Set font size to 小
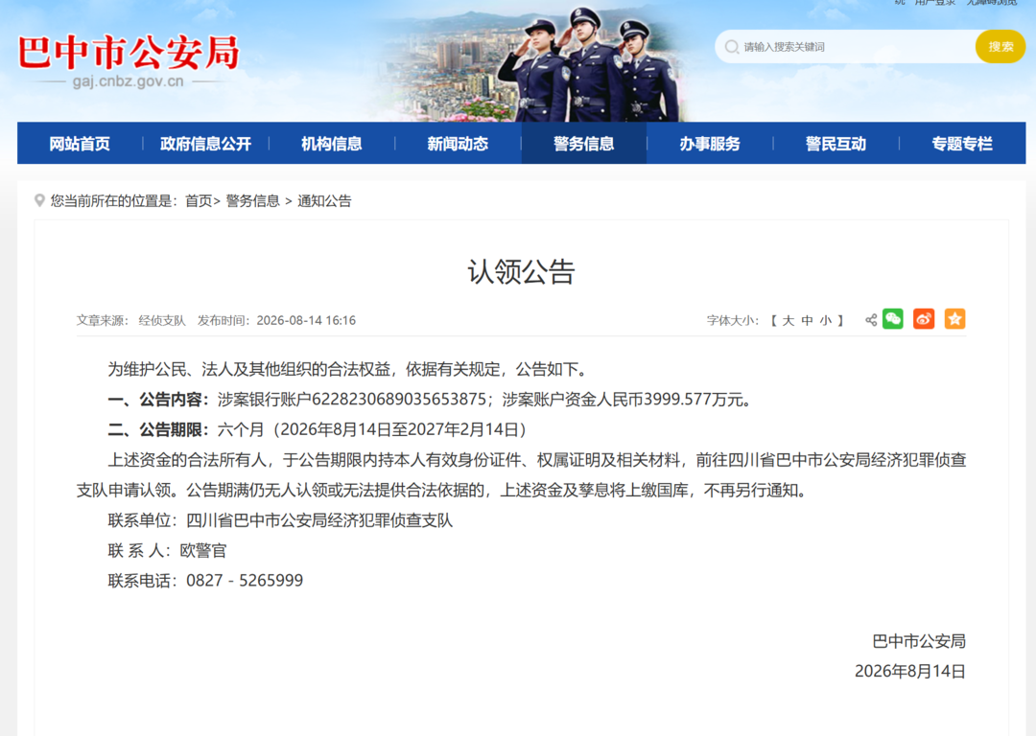This screenshot has width=1036, height=736. 826,321
